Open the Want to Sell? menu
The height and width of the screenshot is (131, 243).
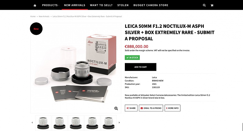[x=101, y=5]
